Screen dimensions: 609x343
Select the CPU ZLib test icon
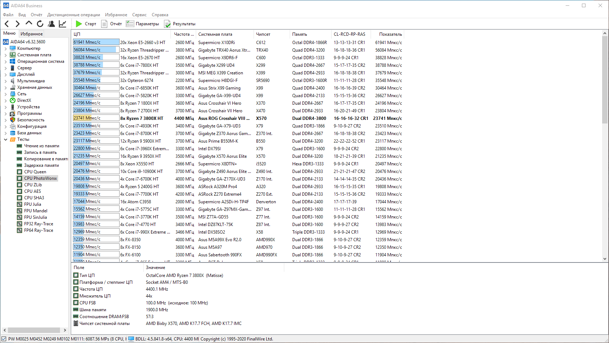[x=20, y=185]
